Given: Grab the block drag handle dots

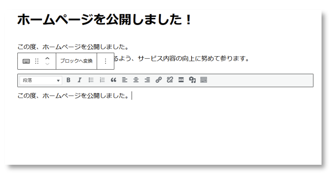Looking at the screenshot, I should (37, 61).
